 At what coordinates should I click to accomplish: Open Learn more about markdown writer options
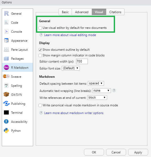(74, 113)
